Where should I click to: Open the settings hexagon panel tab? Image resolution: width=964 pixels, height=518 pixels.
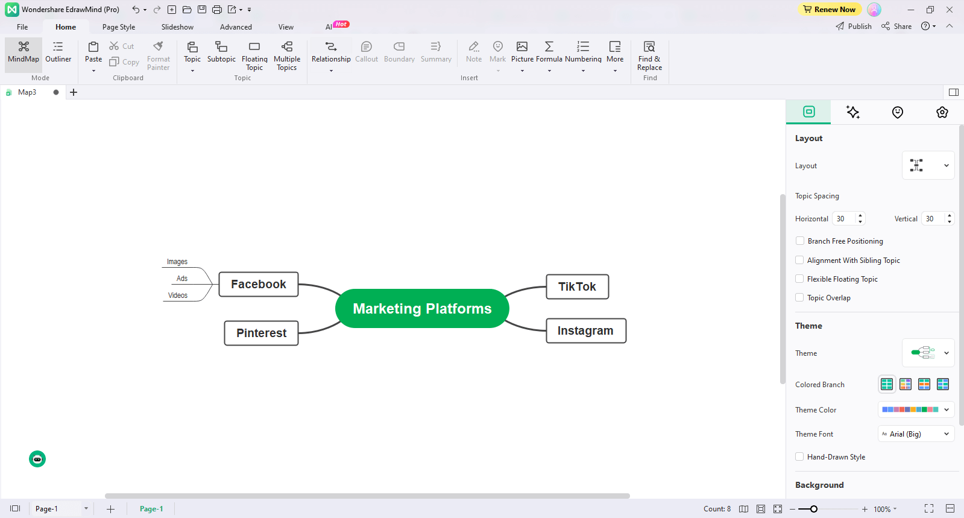pyautogui.click(x=942, y=112)
